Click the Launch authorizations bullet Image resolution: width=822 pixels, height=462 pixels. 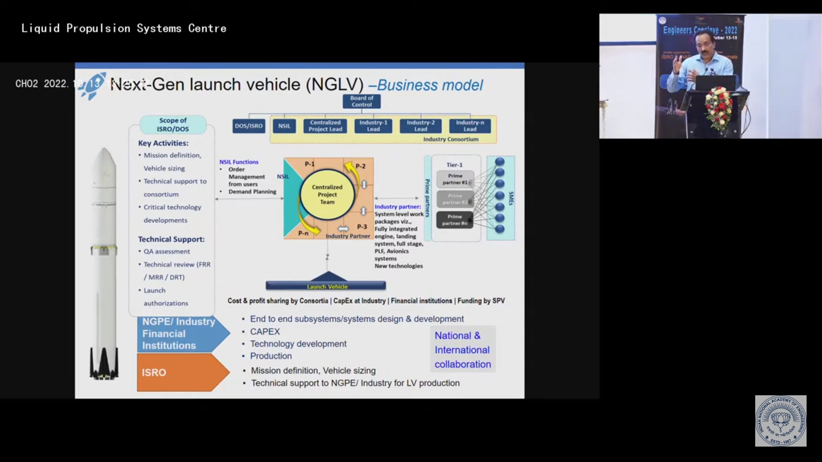[x=166, y=296]
